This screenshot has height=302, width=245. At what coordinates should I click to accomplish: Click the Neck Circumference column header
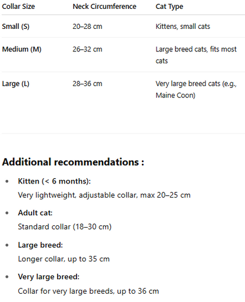(x=104, y=6)
